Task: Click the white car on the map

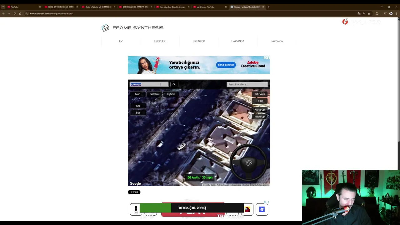Action: click(x=182, y=146)
